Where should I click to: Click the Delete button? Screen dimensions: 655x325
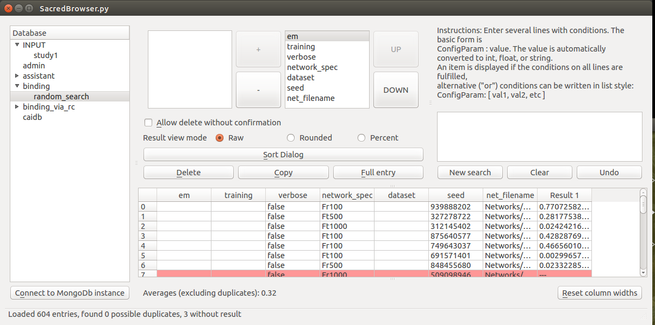(x=189, y=173)
